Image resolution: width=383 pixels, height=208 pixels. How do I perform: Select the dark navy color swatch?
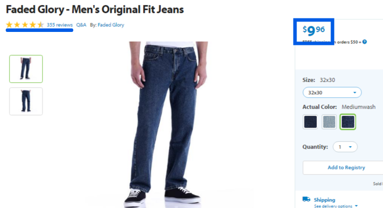point(310,122)
